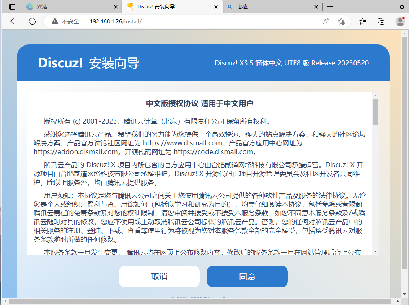Click the back navigation arrow
This screenshot has width=409, height=305.
[14, 21]
